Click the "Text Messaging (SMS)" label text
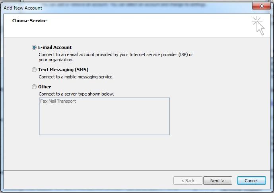This screenshot has width=274, height=193. point(63,70)
